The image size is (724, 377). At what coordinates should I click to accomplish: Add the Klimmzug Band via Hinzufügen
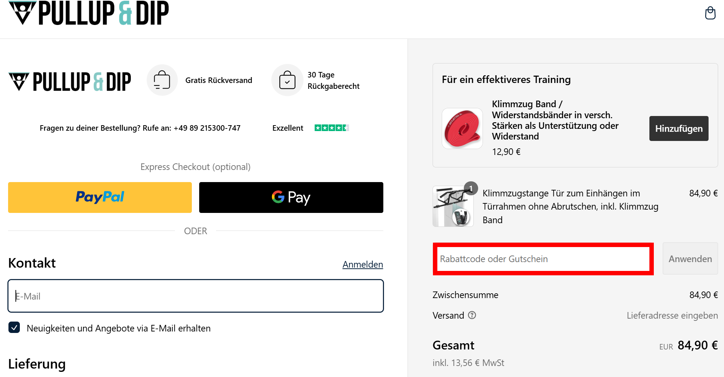click(x=679, y=128)
